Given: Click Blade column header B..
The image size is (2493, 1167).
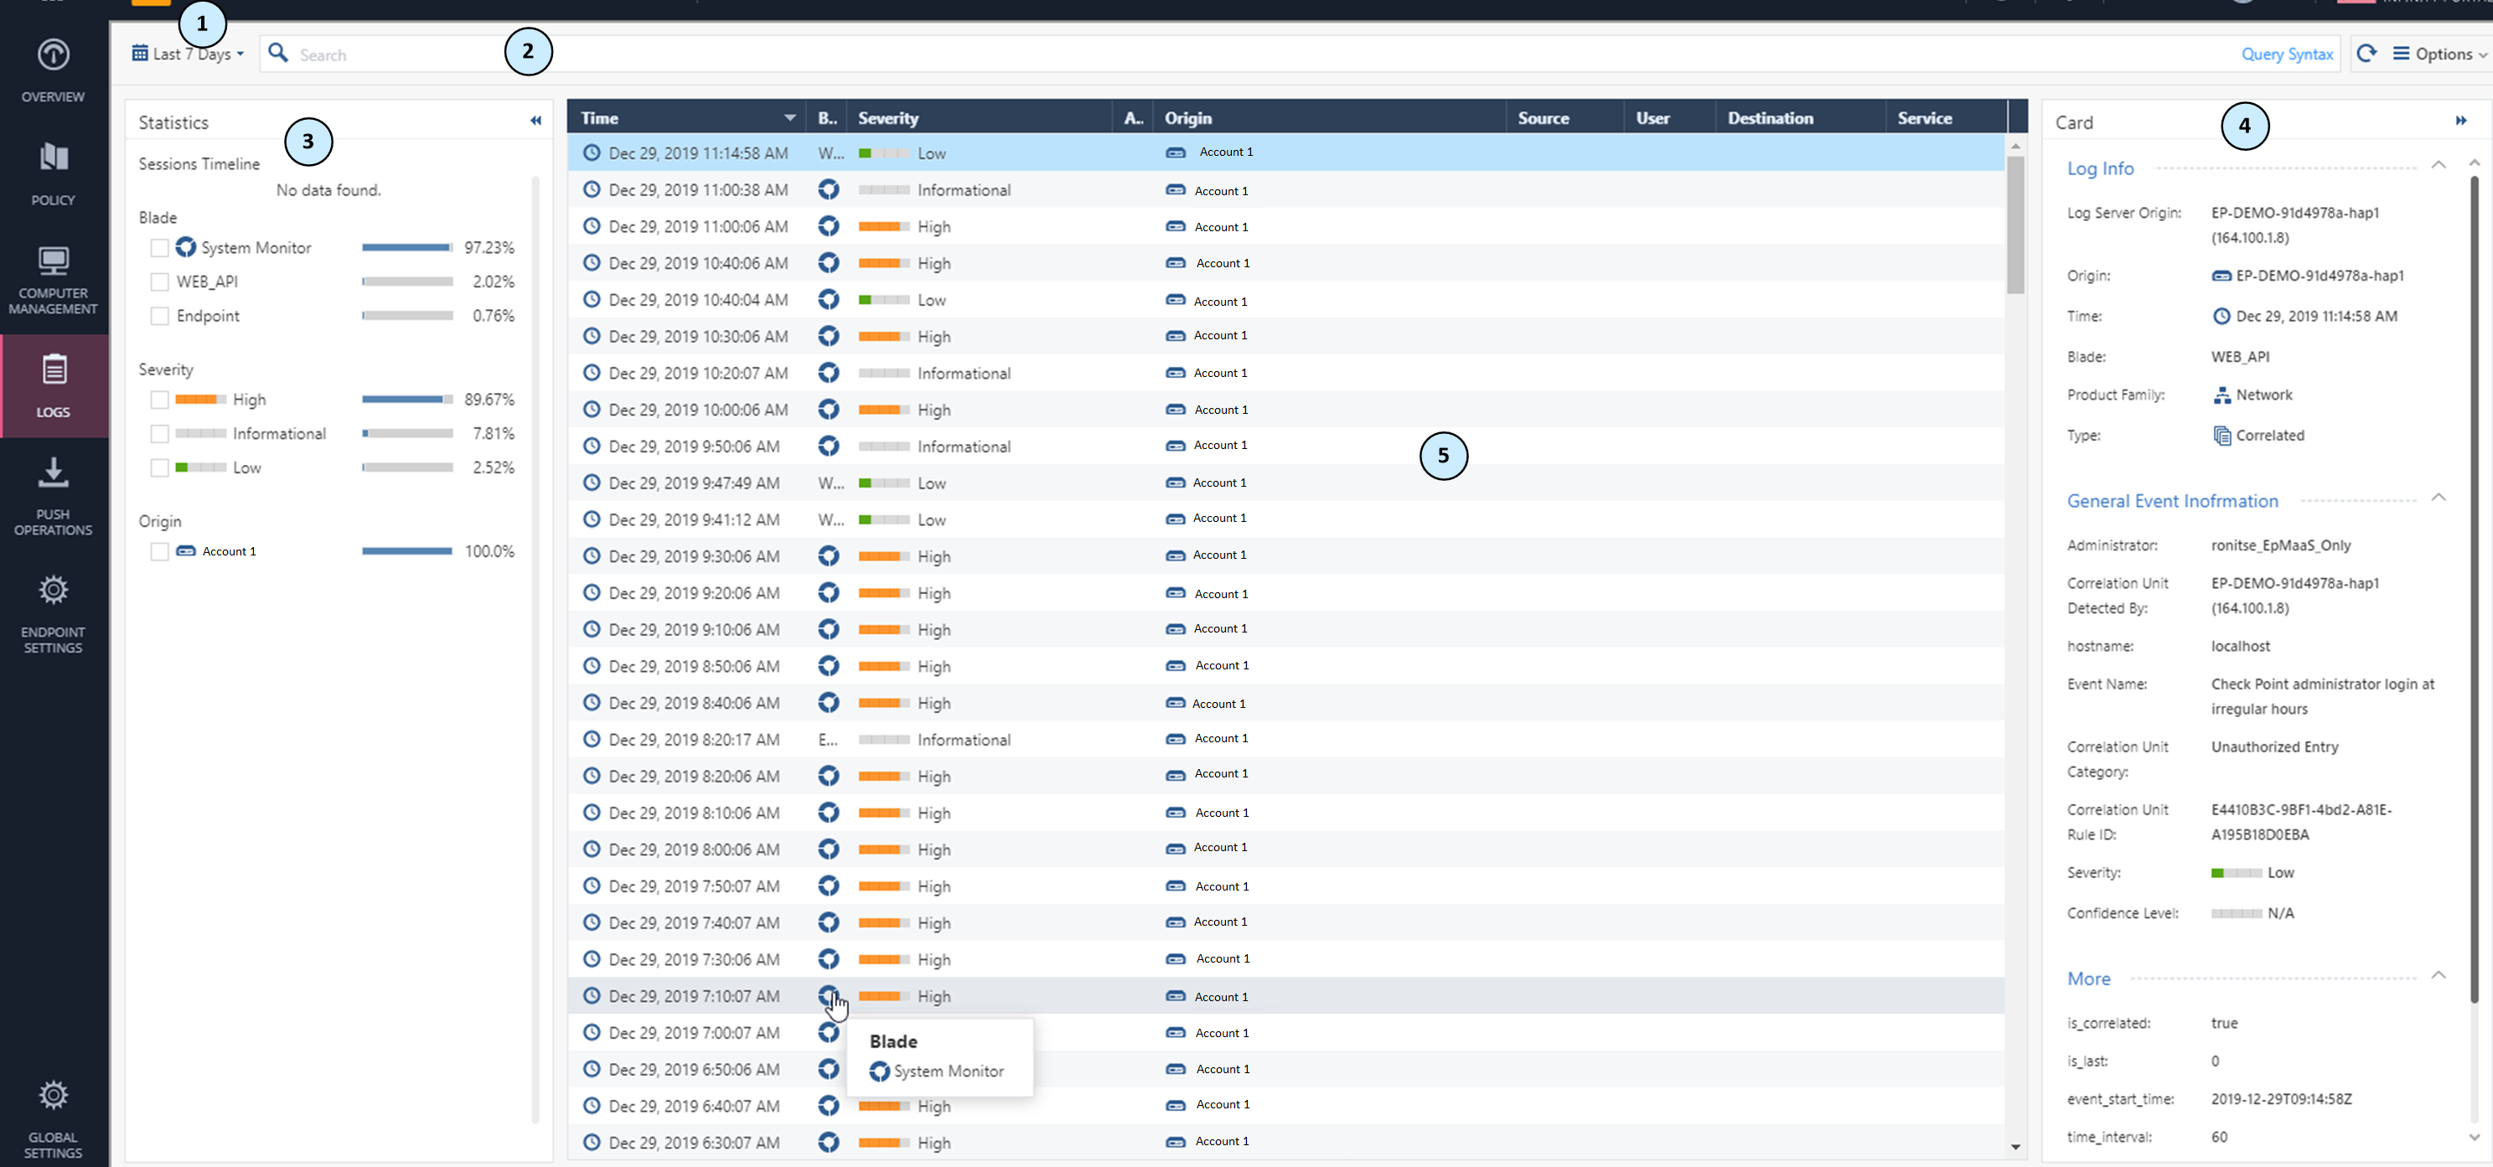Looking at the screenshot, I should click(x=827, y=118).
